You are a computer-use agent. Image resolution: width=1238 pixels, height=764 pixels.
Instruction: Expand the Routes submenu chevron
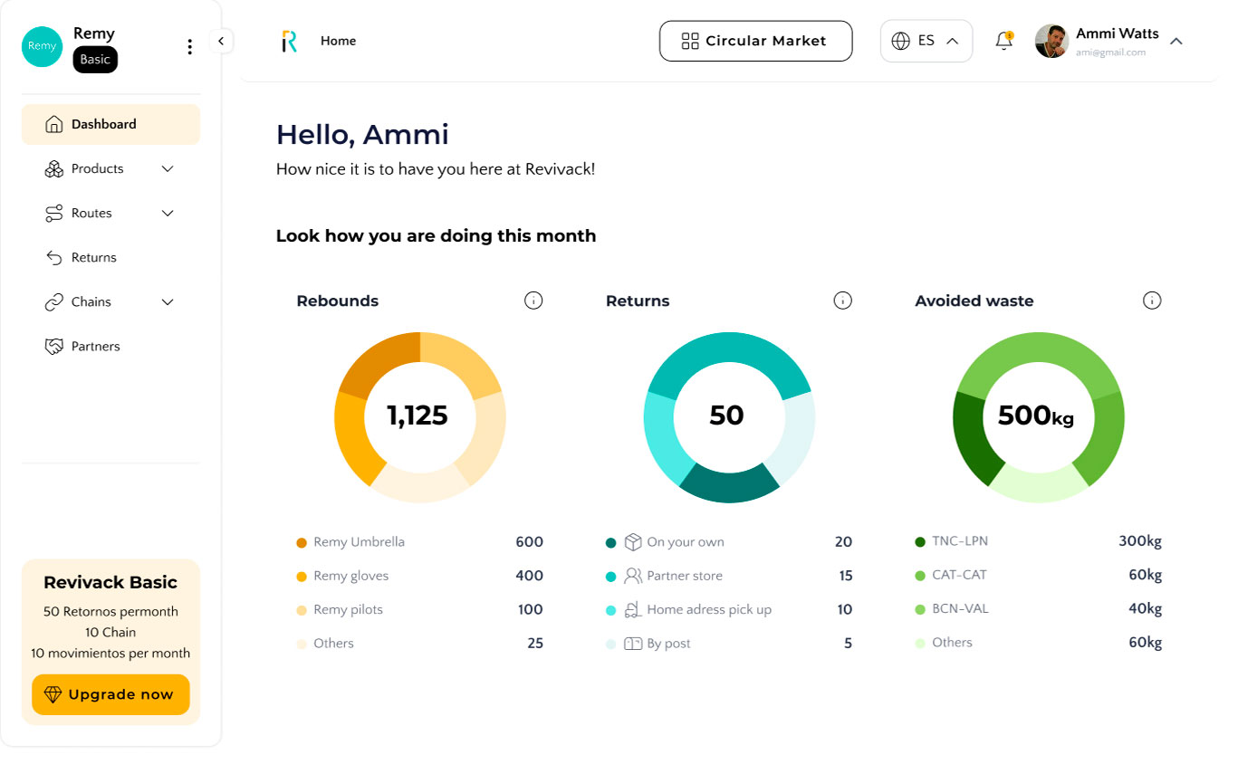click(x=168, y=213)
